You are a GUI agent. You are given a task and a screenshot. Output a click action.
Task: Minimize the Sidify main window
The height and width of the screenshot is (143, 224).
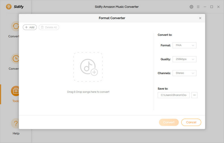click(x=205, y=7)
